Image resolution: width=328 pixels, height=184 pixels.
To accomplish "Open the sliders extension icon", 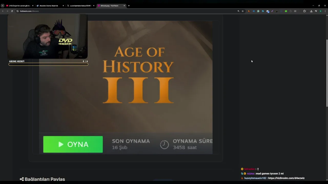I will click(x=295, y=11).
